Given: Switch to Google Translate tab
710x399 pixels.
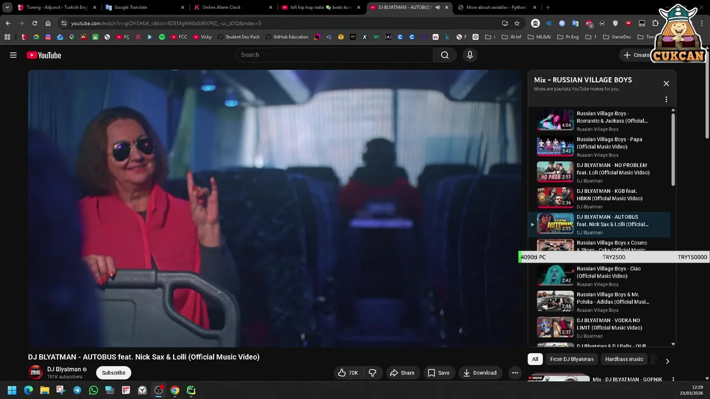Looking at the screenshot, I should (x=145, y=7).
